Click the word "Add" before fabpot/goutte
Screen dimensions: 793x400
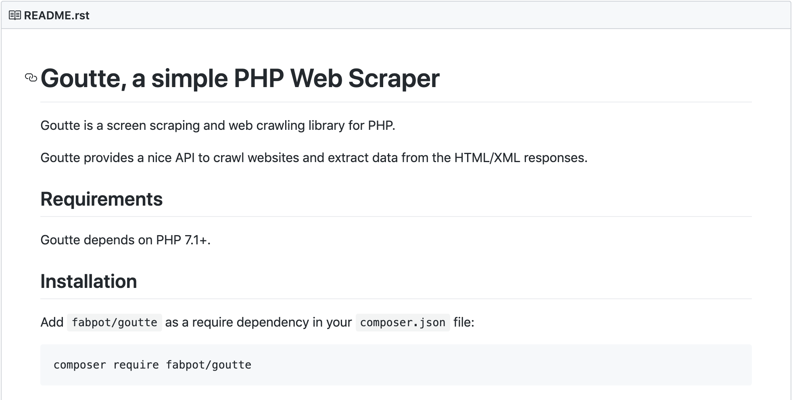[52, 322]
